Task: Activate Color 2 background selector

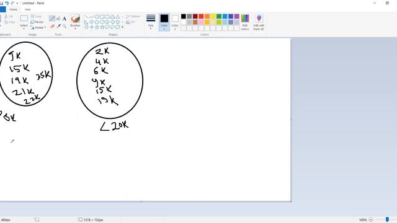Action: pyautogui.click(x=175, y=22)
